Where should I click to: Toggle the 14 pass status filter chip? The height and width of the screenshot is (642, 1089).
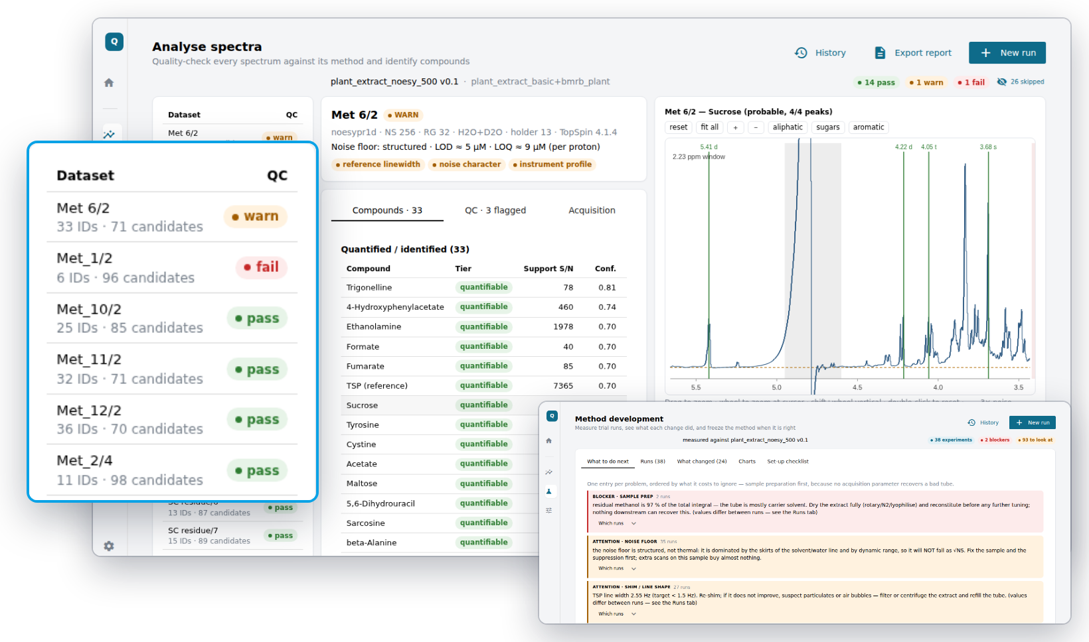[x=876, y=82]
